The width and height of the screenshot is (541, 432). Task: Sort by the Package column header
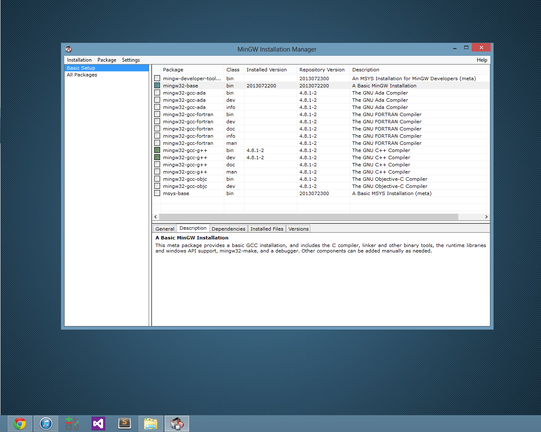[x=192, y=70]
